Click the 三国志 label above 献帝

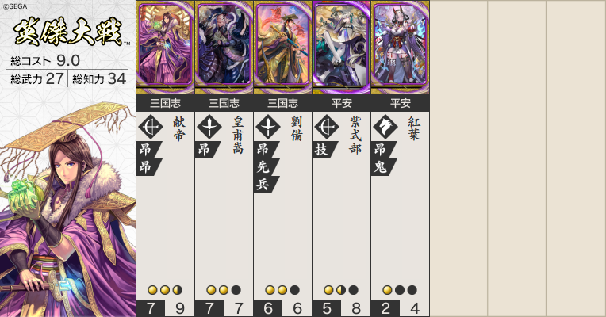166,103
